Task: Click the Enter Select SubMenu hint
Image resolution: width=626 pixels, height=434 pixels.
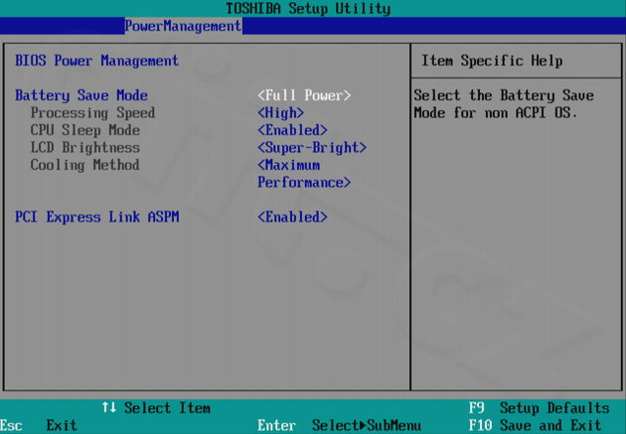Action: point(340,425)
